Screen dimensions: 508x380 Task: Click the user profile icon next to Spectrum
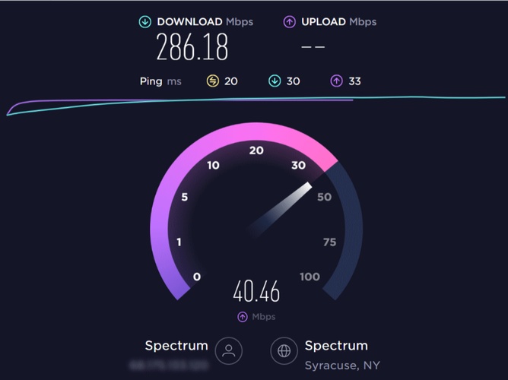tap(229, 351)
